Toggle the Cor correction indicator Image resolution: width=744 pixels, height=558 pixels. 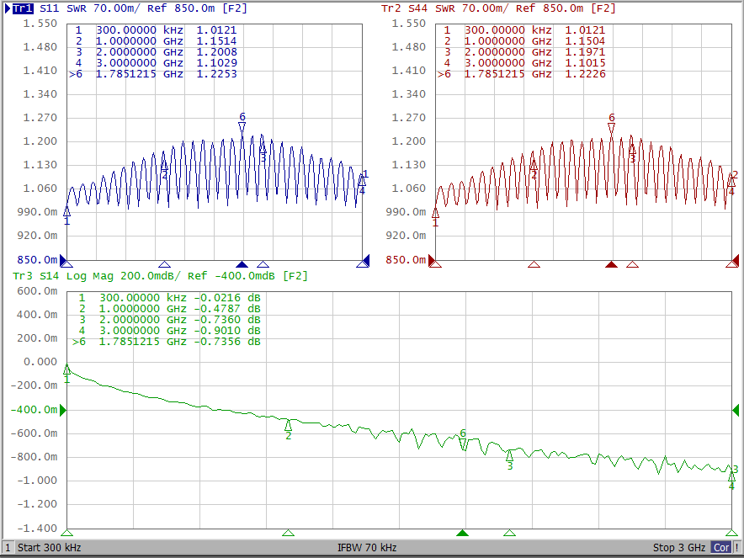[x=721, y=548]
